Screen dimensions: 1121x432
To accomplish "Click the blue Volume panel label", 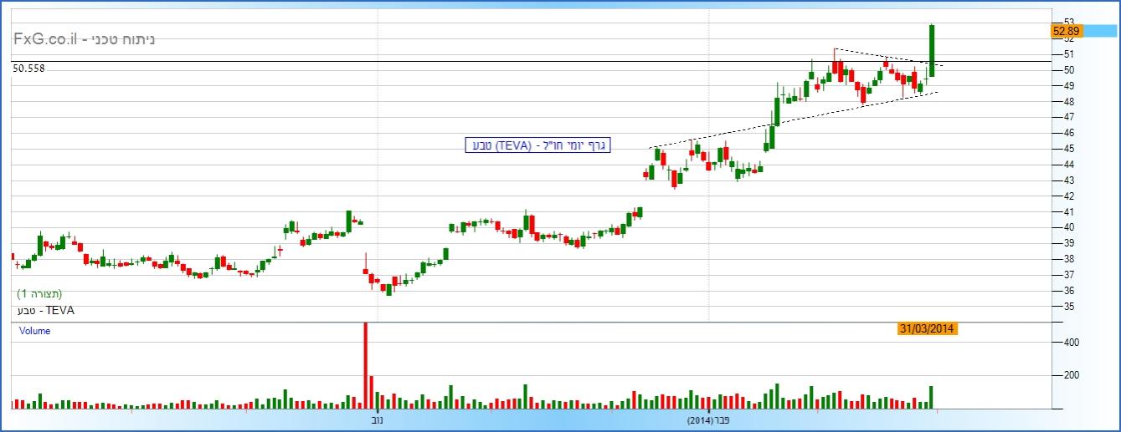I will pyautogui.click(x=34, y=331).
